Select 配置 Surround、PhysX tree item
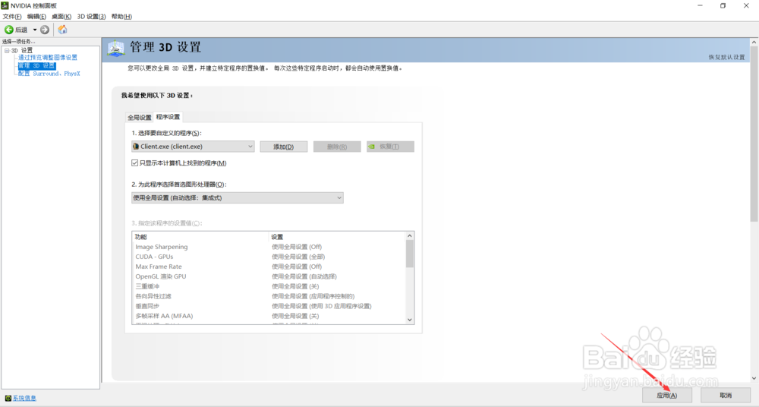The width and height of the screenshot is (759, 407). (x=49, y=74)
